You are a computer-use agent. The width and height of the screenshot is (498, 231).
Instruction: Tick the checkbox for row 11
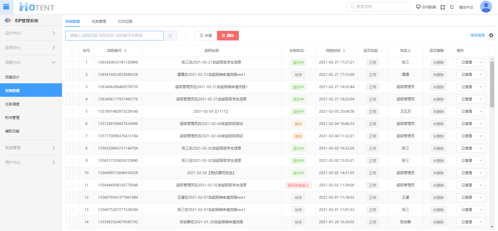pyautogui.click(x=72, y=185)
